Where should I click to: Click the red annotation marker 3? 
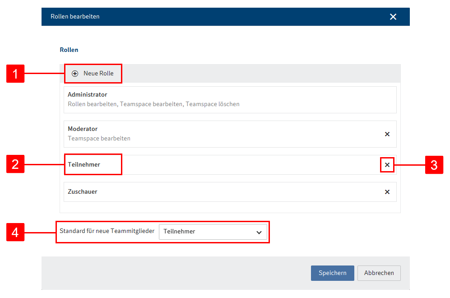click(x=434, y=165)
